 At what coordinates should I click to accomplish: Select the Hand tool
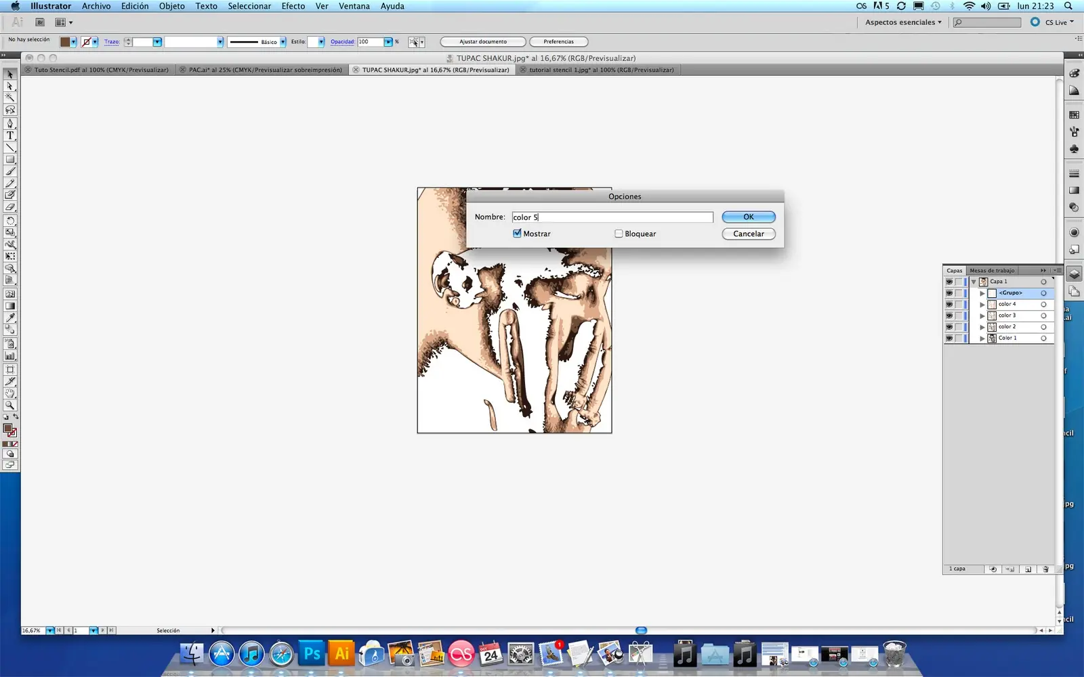coord(10,393)
